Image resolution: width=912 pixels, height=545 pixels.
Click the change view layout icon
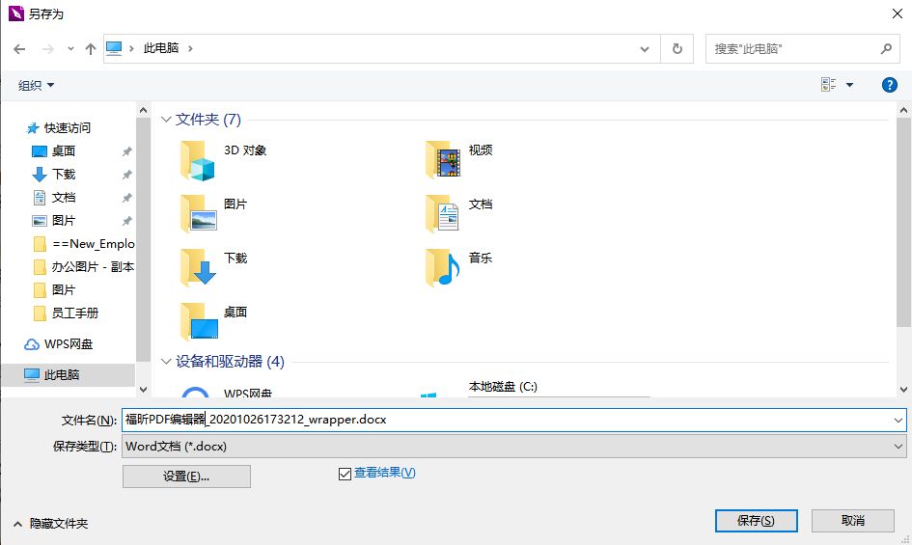[x=828, y=85]
